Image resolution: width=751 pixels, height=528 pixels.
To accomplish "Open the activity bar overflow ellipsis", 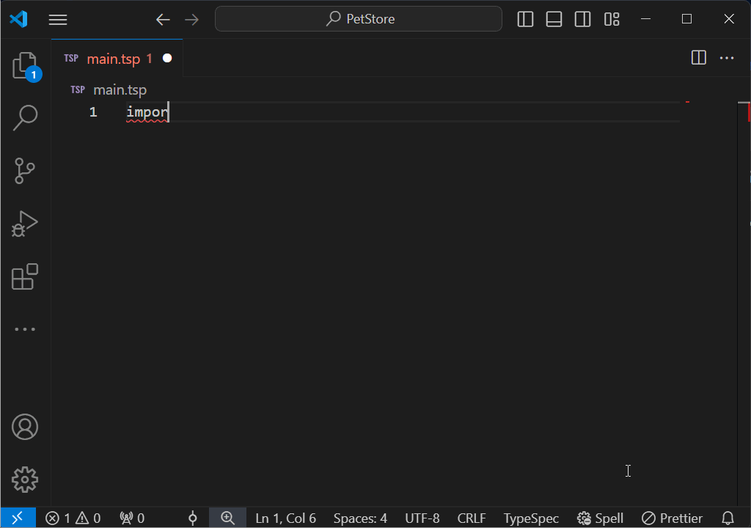I will tap(25, 329).
